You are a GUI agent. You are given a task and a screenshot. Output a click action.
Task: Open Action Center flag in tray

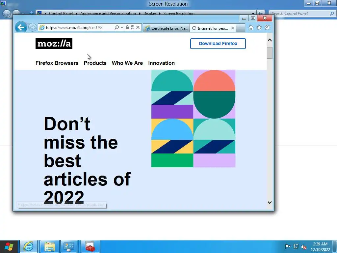288,246
